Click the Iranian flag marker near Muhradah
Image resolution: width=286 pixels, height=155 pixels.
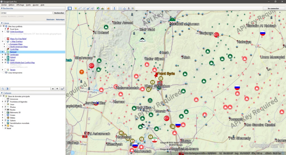click(x=154, y=140)
